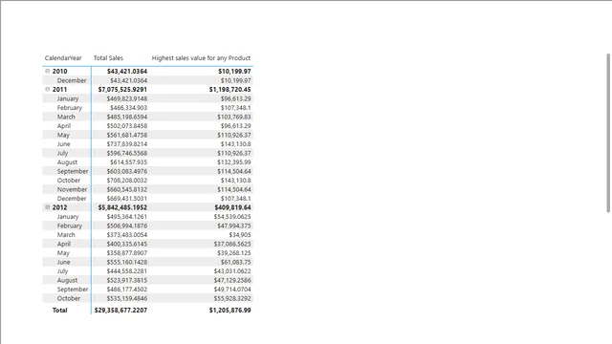Click 2011 highest value $1,198,720.45

click(x=229, y=89)
